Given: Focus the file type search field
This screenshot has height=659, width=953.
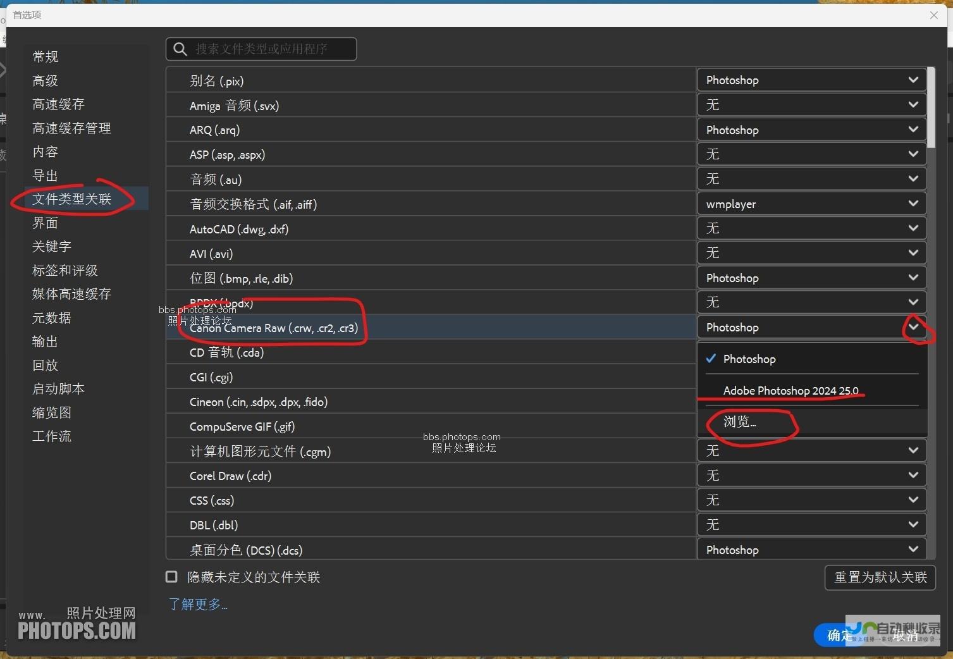Looking at the screenshot, I should (x=261, y=49).
